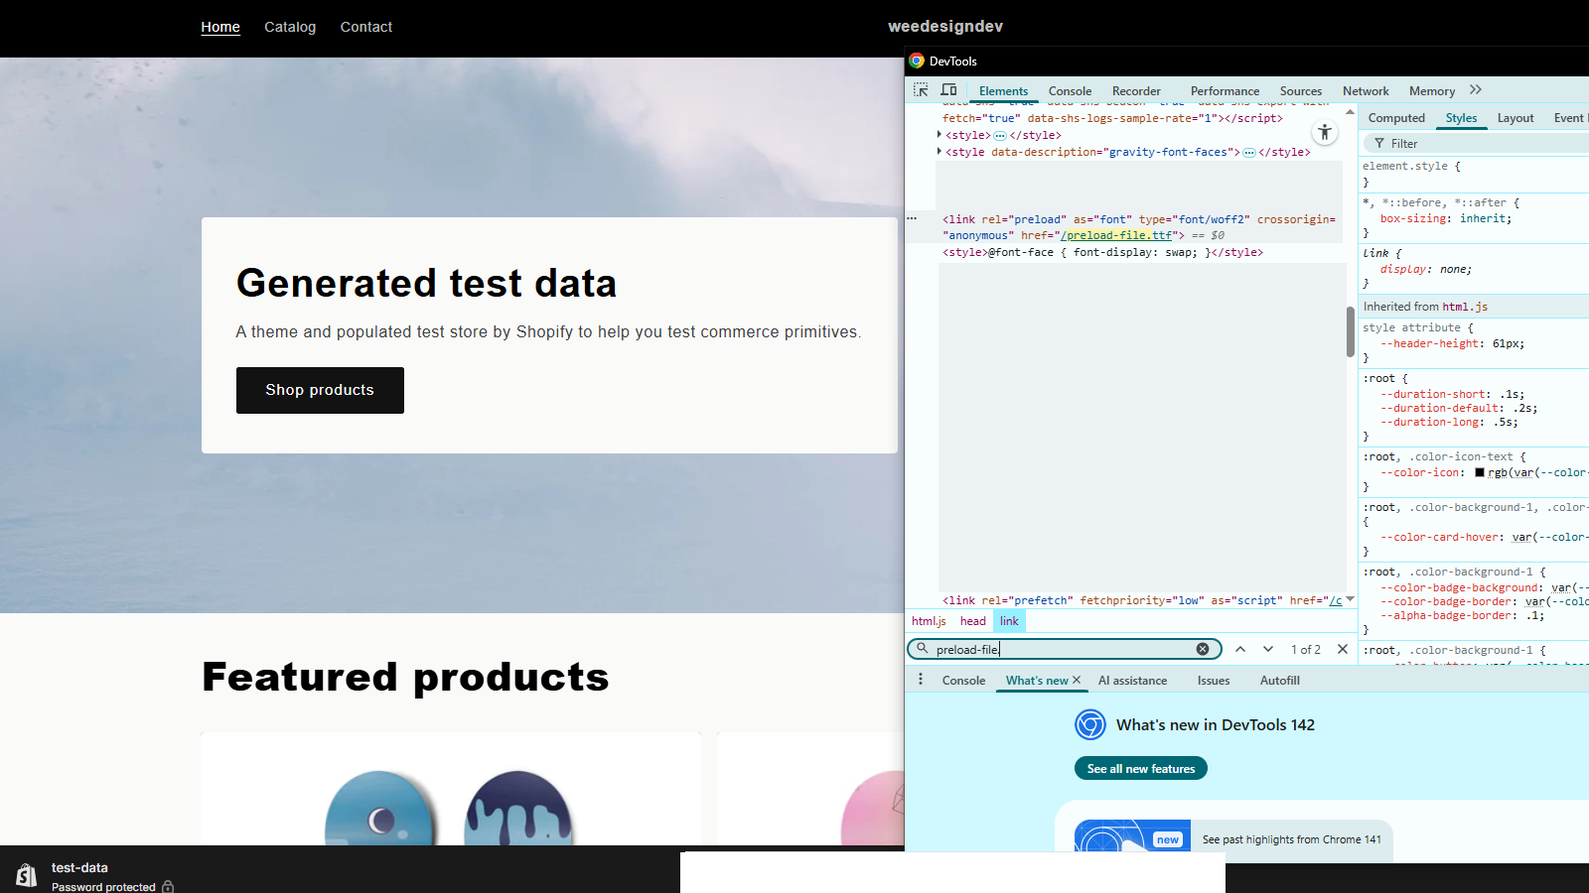Clear the preload-file search field
This screenshot has height=893, width=1589.
pyautogui.click(x=1203, y=649)
